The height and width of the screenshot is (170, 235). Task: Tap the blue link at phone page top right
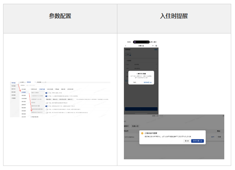click(x=156, y=49)
